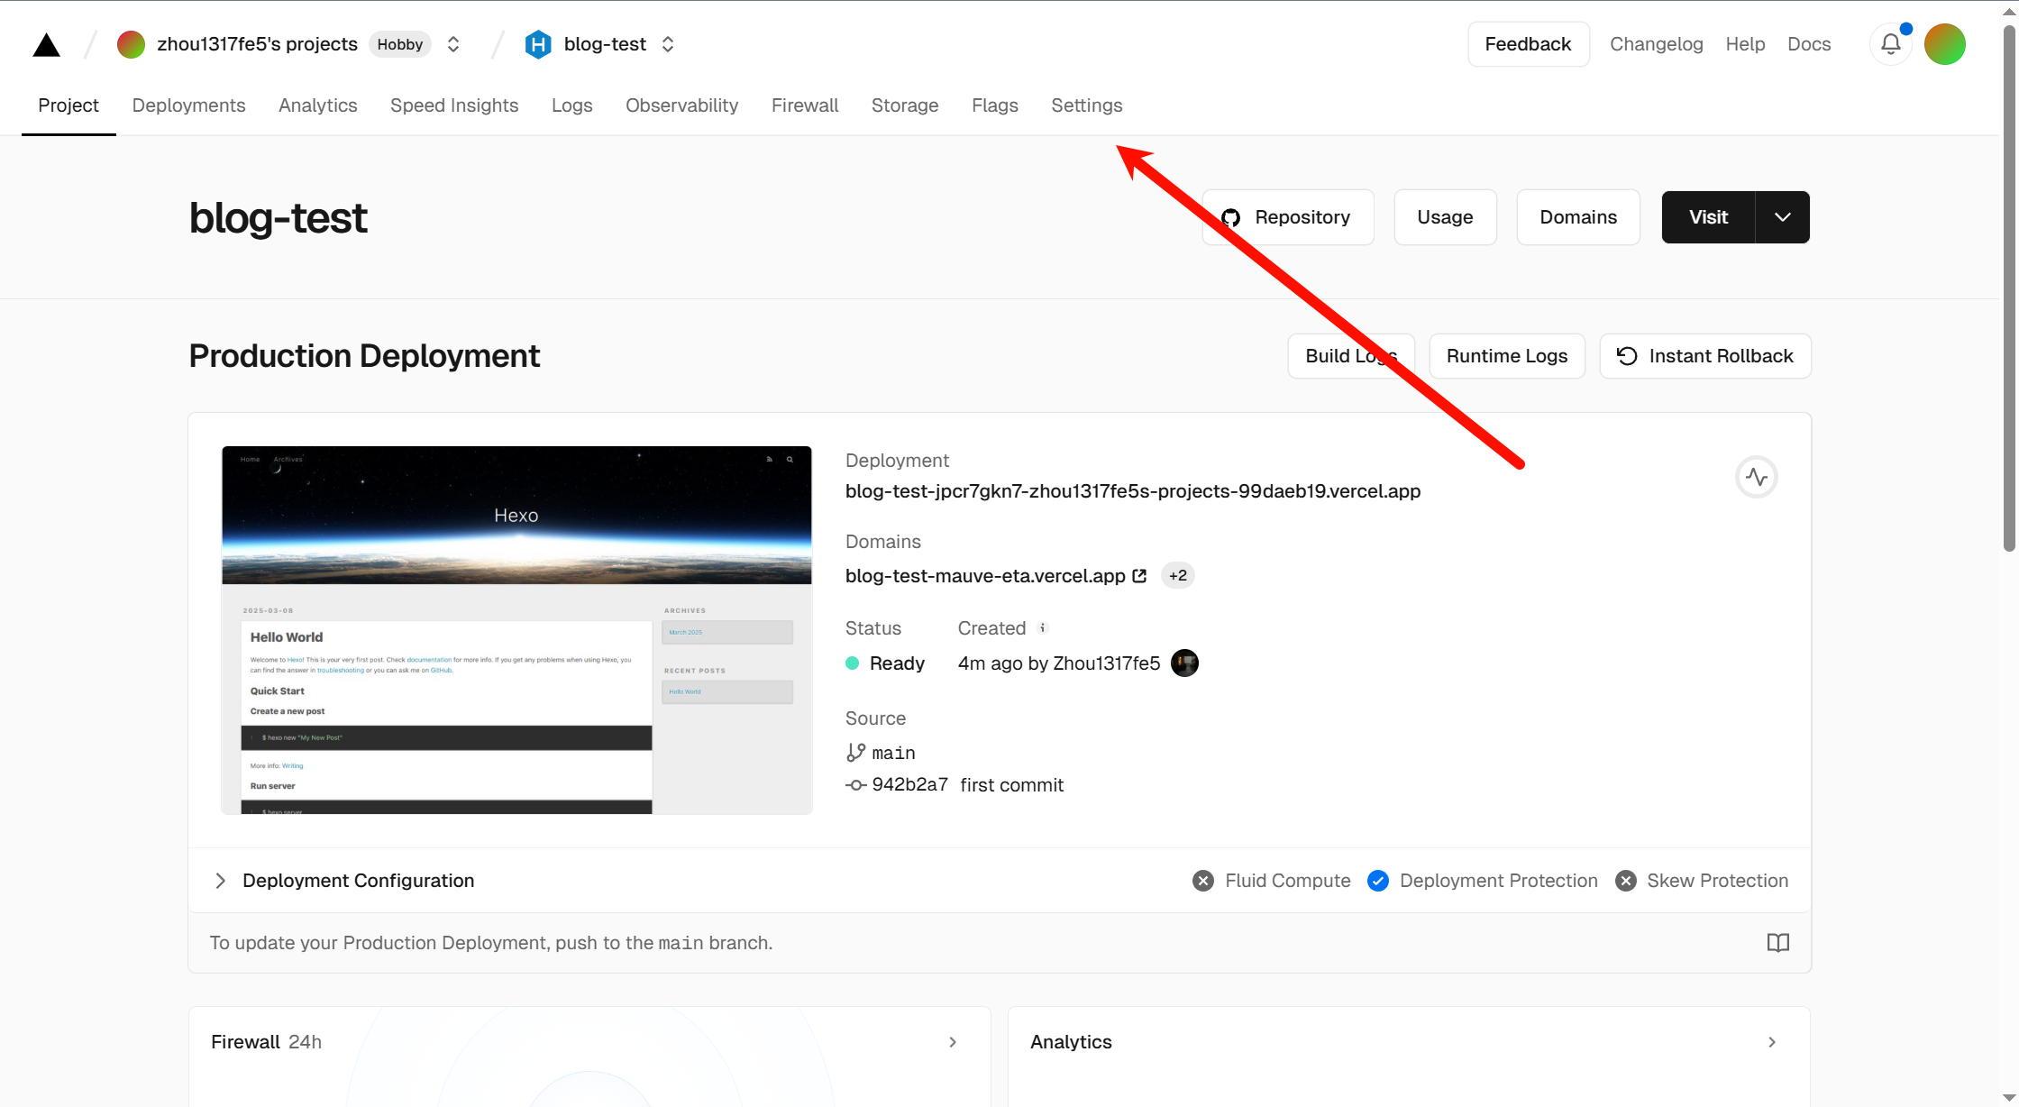Image resolution: width=2019 pixels, height=1107 pixels.
Task: Open the Visit button dropdown arrow
Action: (x=1783, y=217)
